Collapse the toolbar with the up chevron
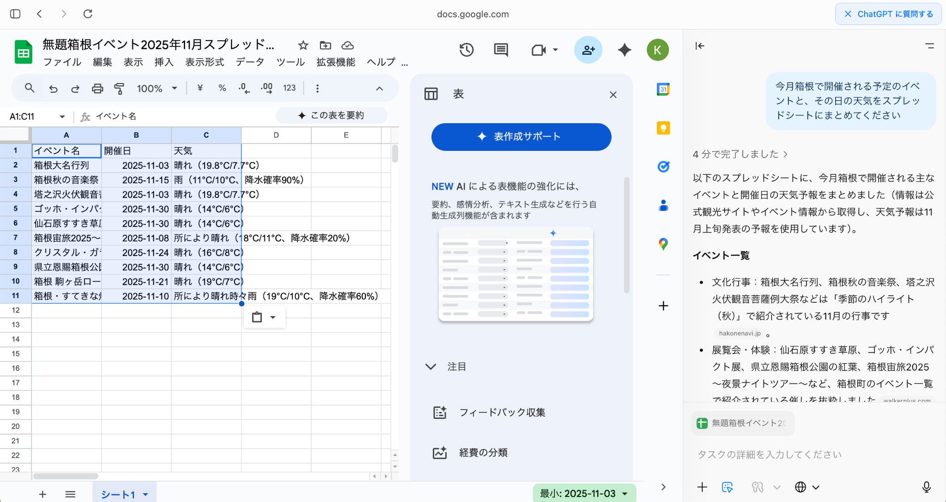Image resolution: width=946 pixels, height=502 pixels. [x=379, y=88]
